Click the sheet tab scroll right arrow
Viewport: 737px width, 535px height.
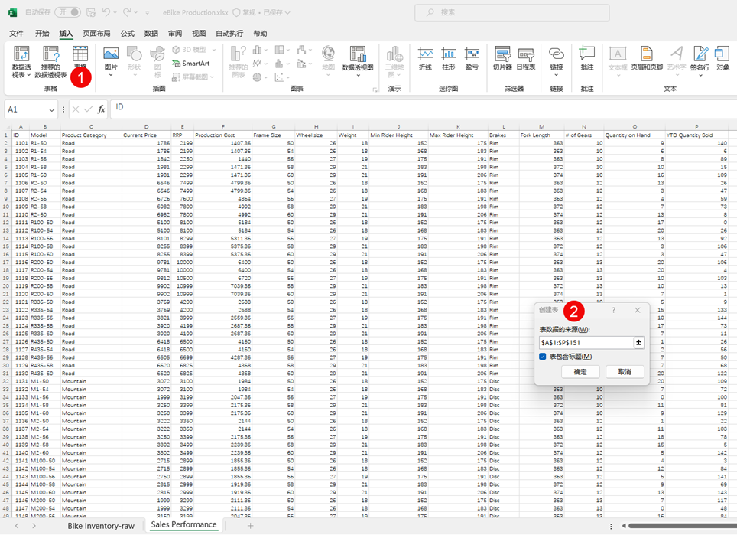(34, 526)
